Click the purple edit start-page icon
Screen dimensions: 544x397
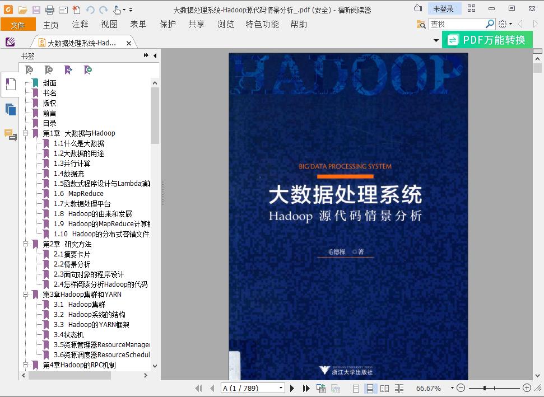tap(10, 42)
